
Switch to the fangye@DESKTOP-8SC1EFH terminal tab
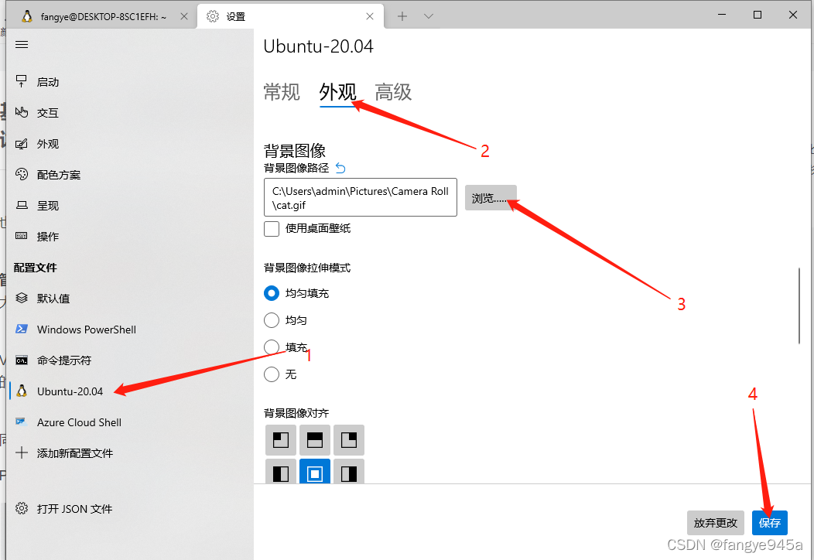click(103, 16)
